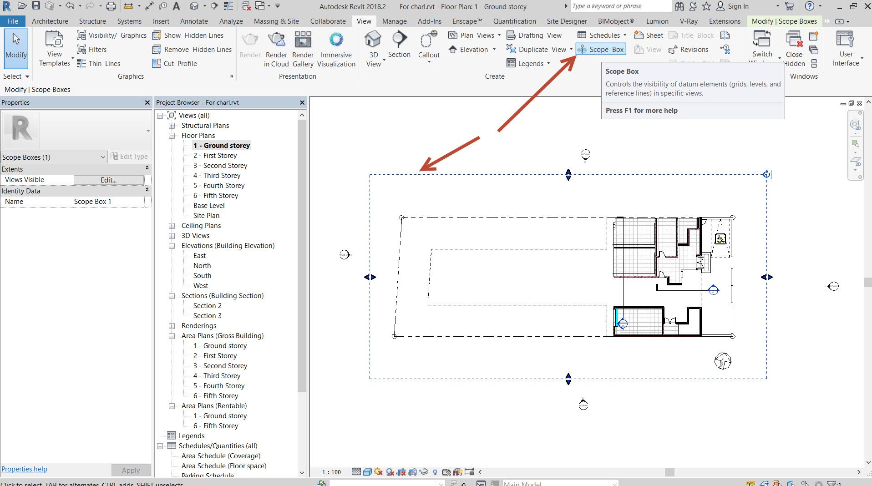Toggle Thin Lines display
This screenshot has height=486, width=872.
[x=99, y=64]
